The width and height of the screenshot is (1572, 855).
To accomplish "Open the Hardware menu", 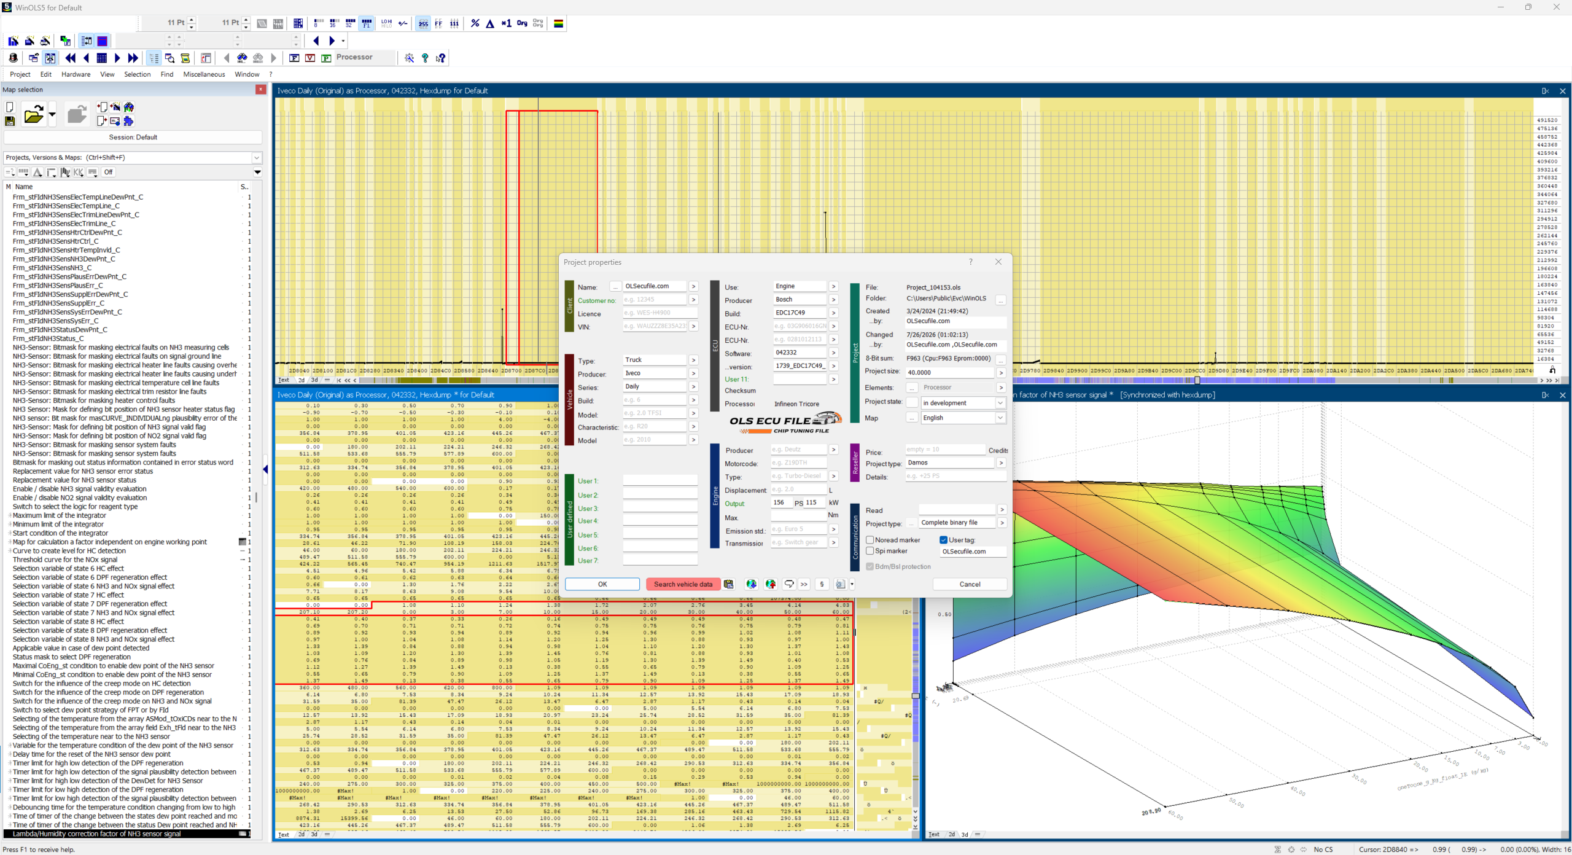I will click(x=76, y=74).
